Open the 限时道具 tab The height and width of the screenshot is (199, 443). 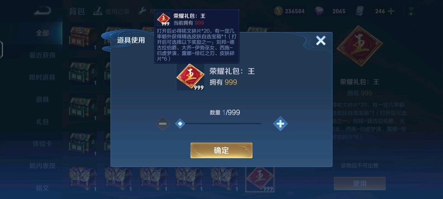(x=42, y=77)
